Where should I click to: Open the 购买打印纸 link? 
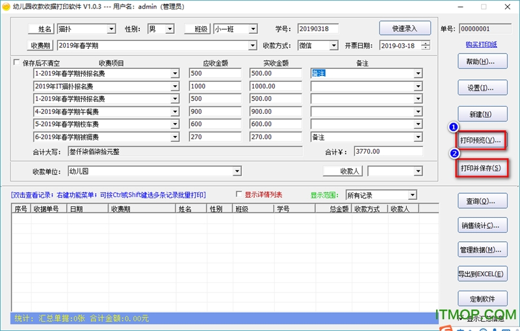click(x=481, y=44)
